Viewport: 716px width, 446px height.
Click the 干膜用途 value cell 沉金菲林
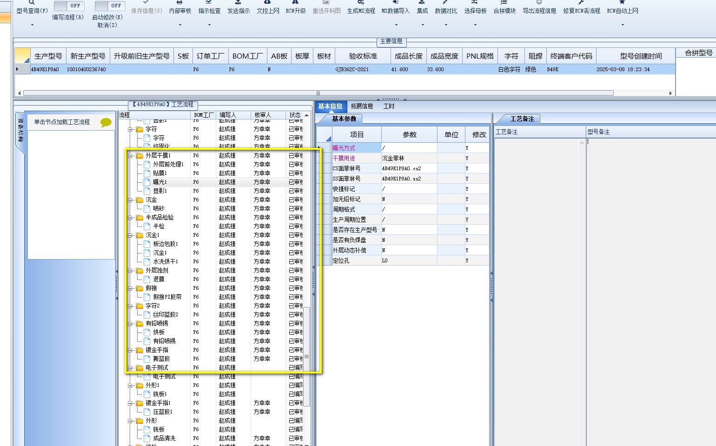click(409, 158)
